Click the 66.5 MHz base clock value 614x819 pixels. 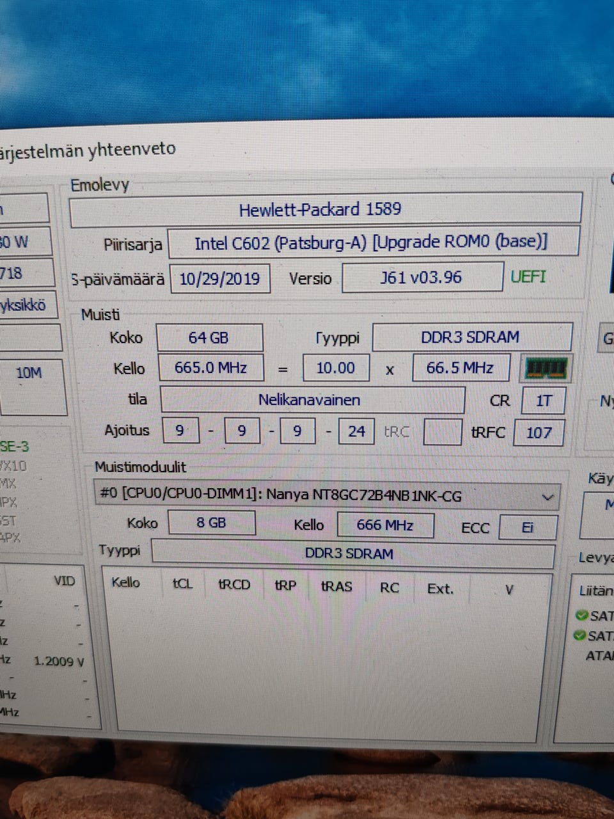pyautogui.click(x=460, y=368)
